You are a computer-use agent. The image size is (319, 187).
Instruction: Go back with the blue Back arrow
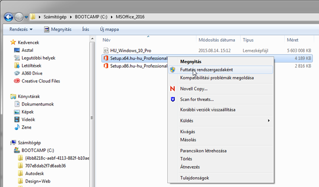[x=9, y=17]
